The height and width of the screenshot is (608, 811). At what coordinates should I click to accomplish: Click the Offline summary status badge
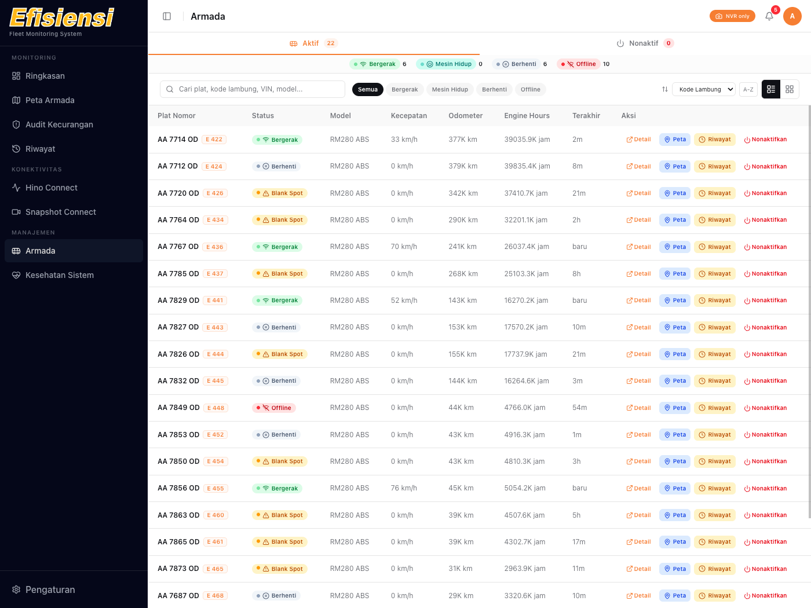point(578,64)
